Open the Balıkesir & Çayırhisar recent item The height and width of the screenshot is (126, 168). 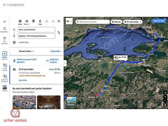(x=4, y=78)
